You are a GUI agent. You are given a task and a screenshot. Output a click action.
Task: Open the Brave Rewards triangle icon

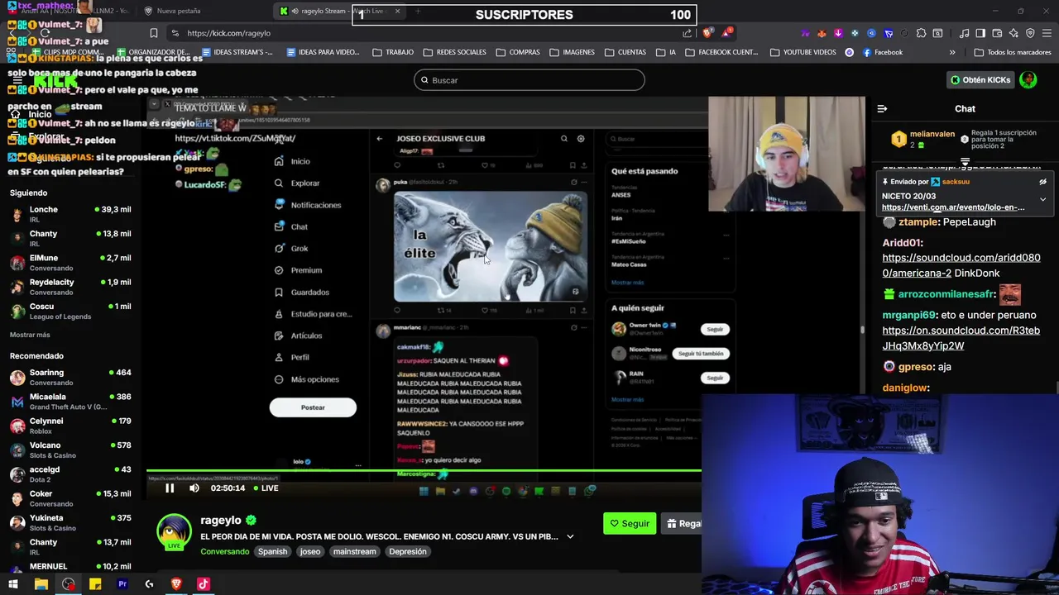(x=726, y=33)
